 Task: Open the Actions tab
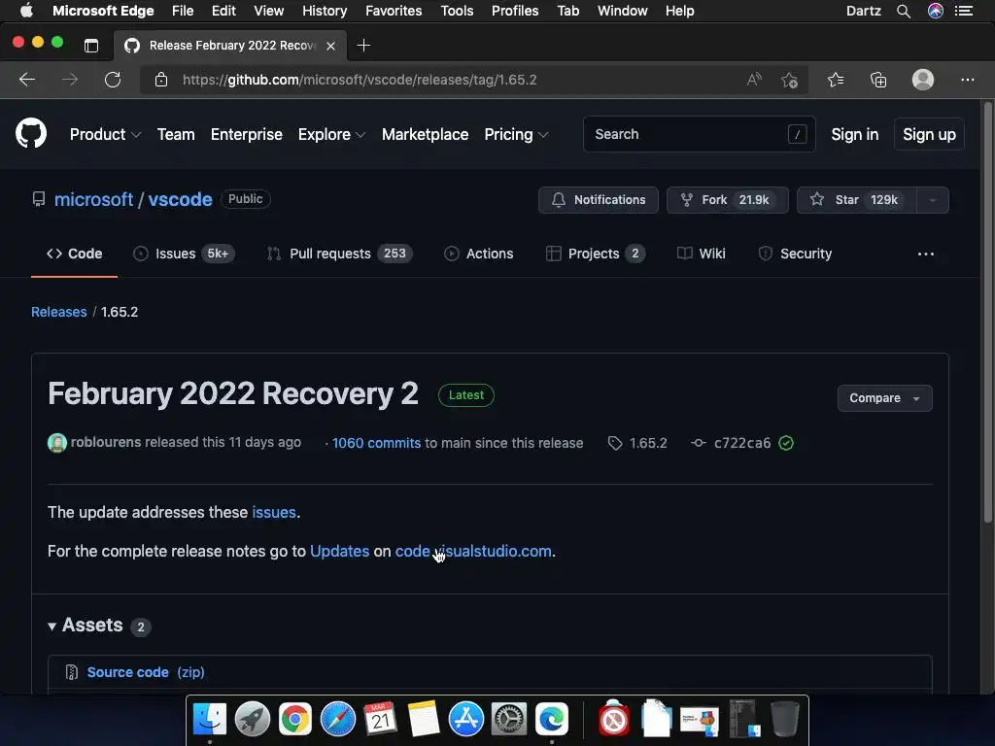pos(478,254)
